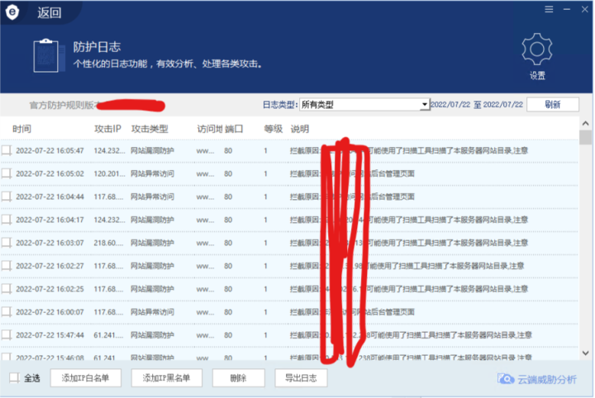Viewport: 595px width, 398px height.
Task: Click 网站异常访问 in the 16:00:07 row
Action: [152, 312]
